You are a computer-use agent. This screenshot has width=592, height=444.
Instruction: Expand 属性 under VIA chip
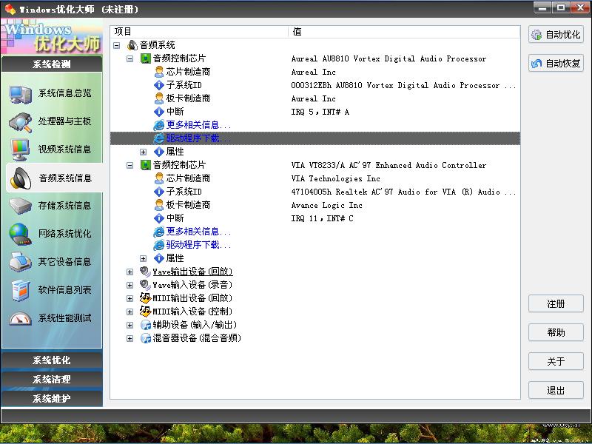(x=143, y=258)
